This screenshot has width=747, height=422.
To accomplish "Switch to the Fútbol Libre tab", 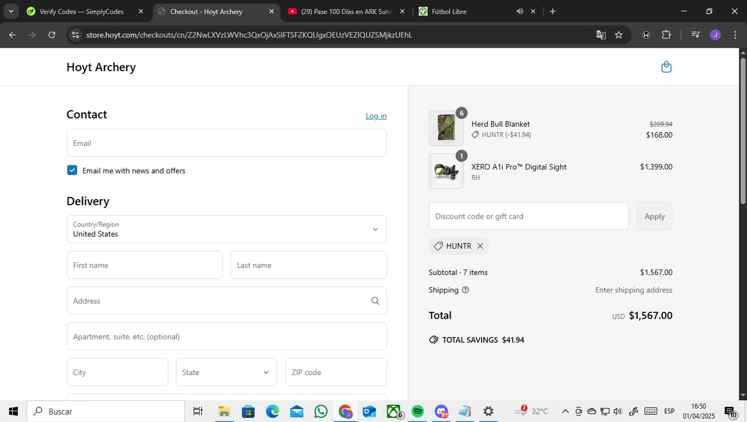I will (x=449, y=11).
